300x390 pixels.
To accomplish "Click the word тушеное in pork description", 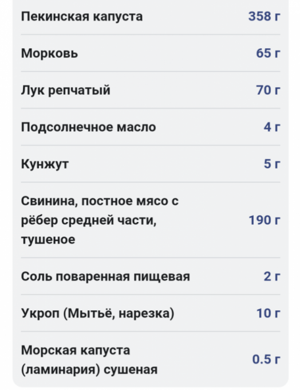I will (x=48, y=240).
